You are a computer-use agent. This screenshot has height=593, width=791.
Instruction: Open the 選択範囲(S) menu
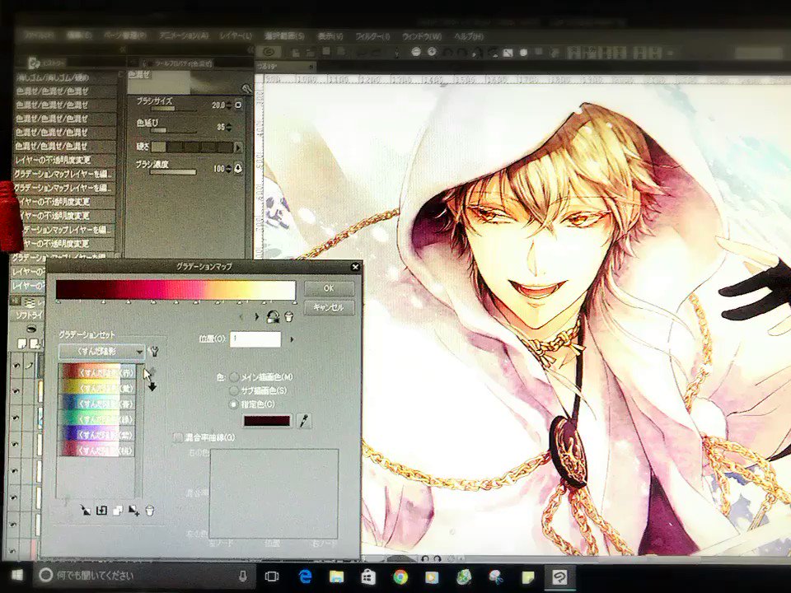[285, 36]
